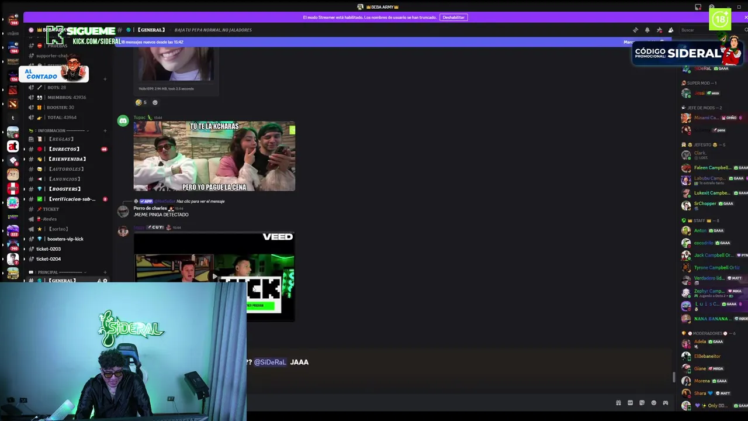The height and width of the screenshot is (421, 748).
Task: Open the sticker picker icon
Action: click(642, 403)
